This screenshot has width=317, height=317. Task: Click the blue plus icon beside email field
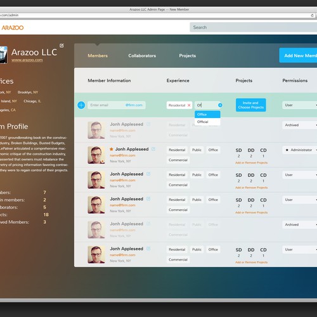tap(81, 105)
